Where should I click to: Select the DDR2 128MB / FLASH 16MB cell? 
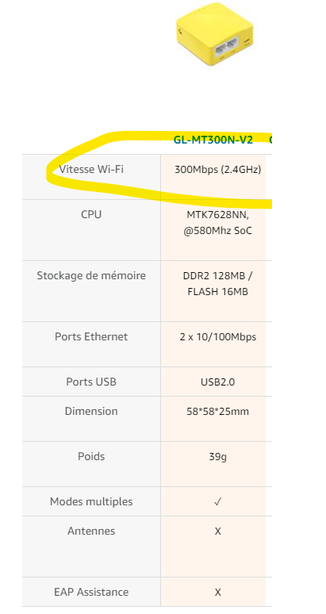(217, 284)
